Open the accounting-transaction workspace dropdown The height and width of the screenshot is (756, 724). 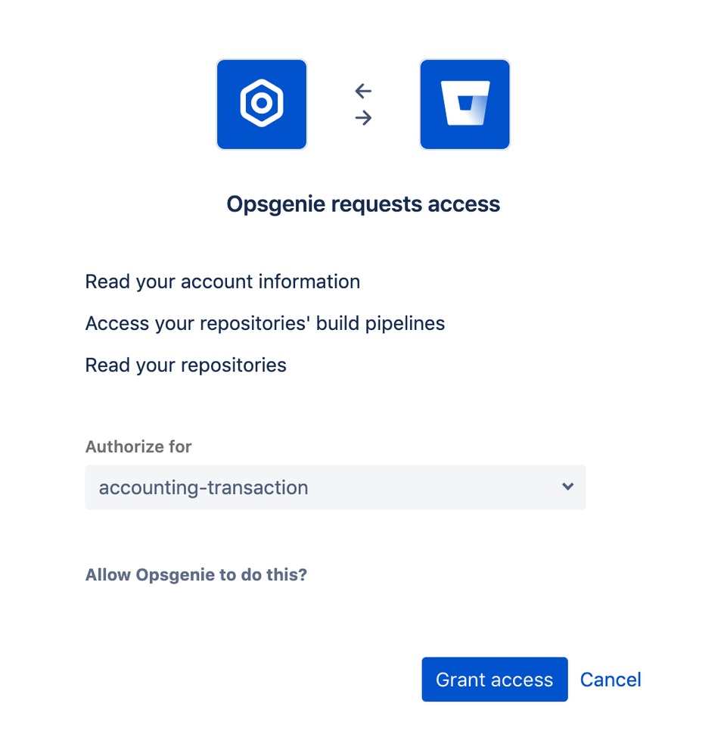coord(335,487)
